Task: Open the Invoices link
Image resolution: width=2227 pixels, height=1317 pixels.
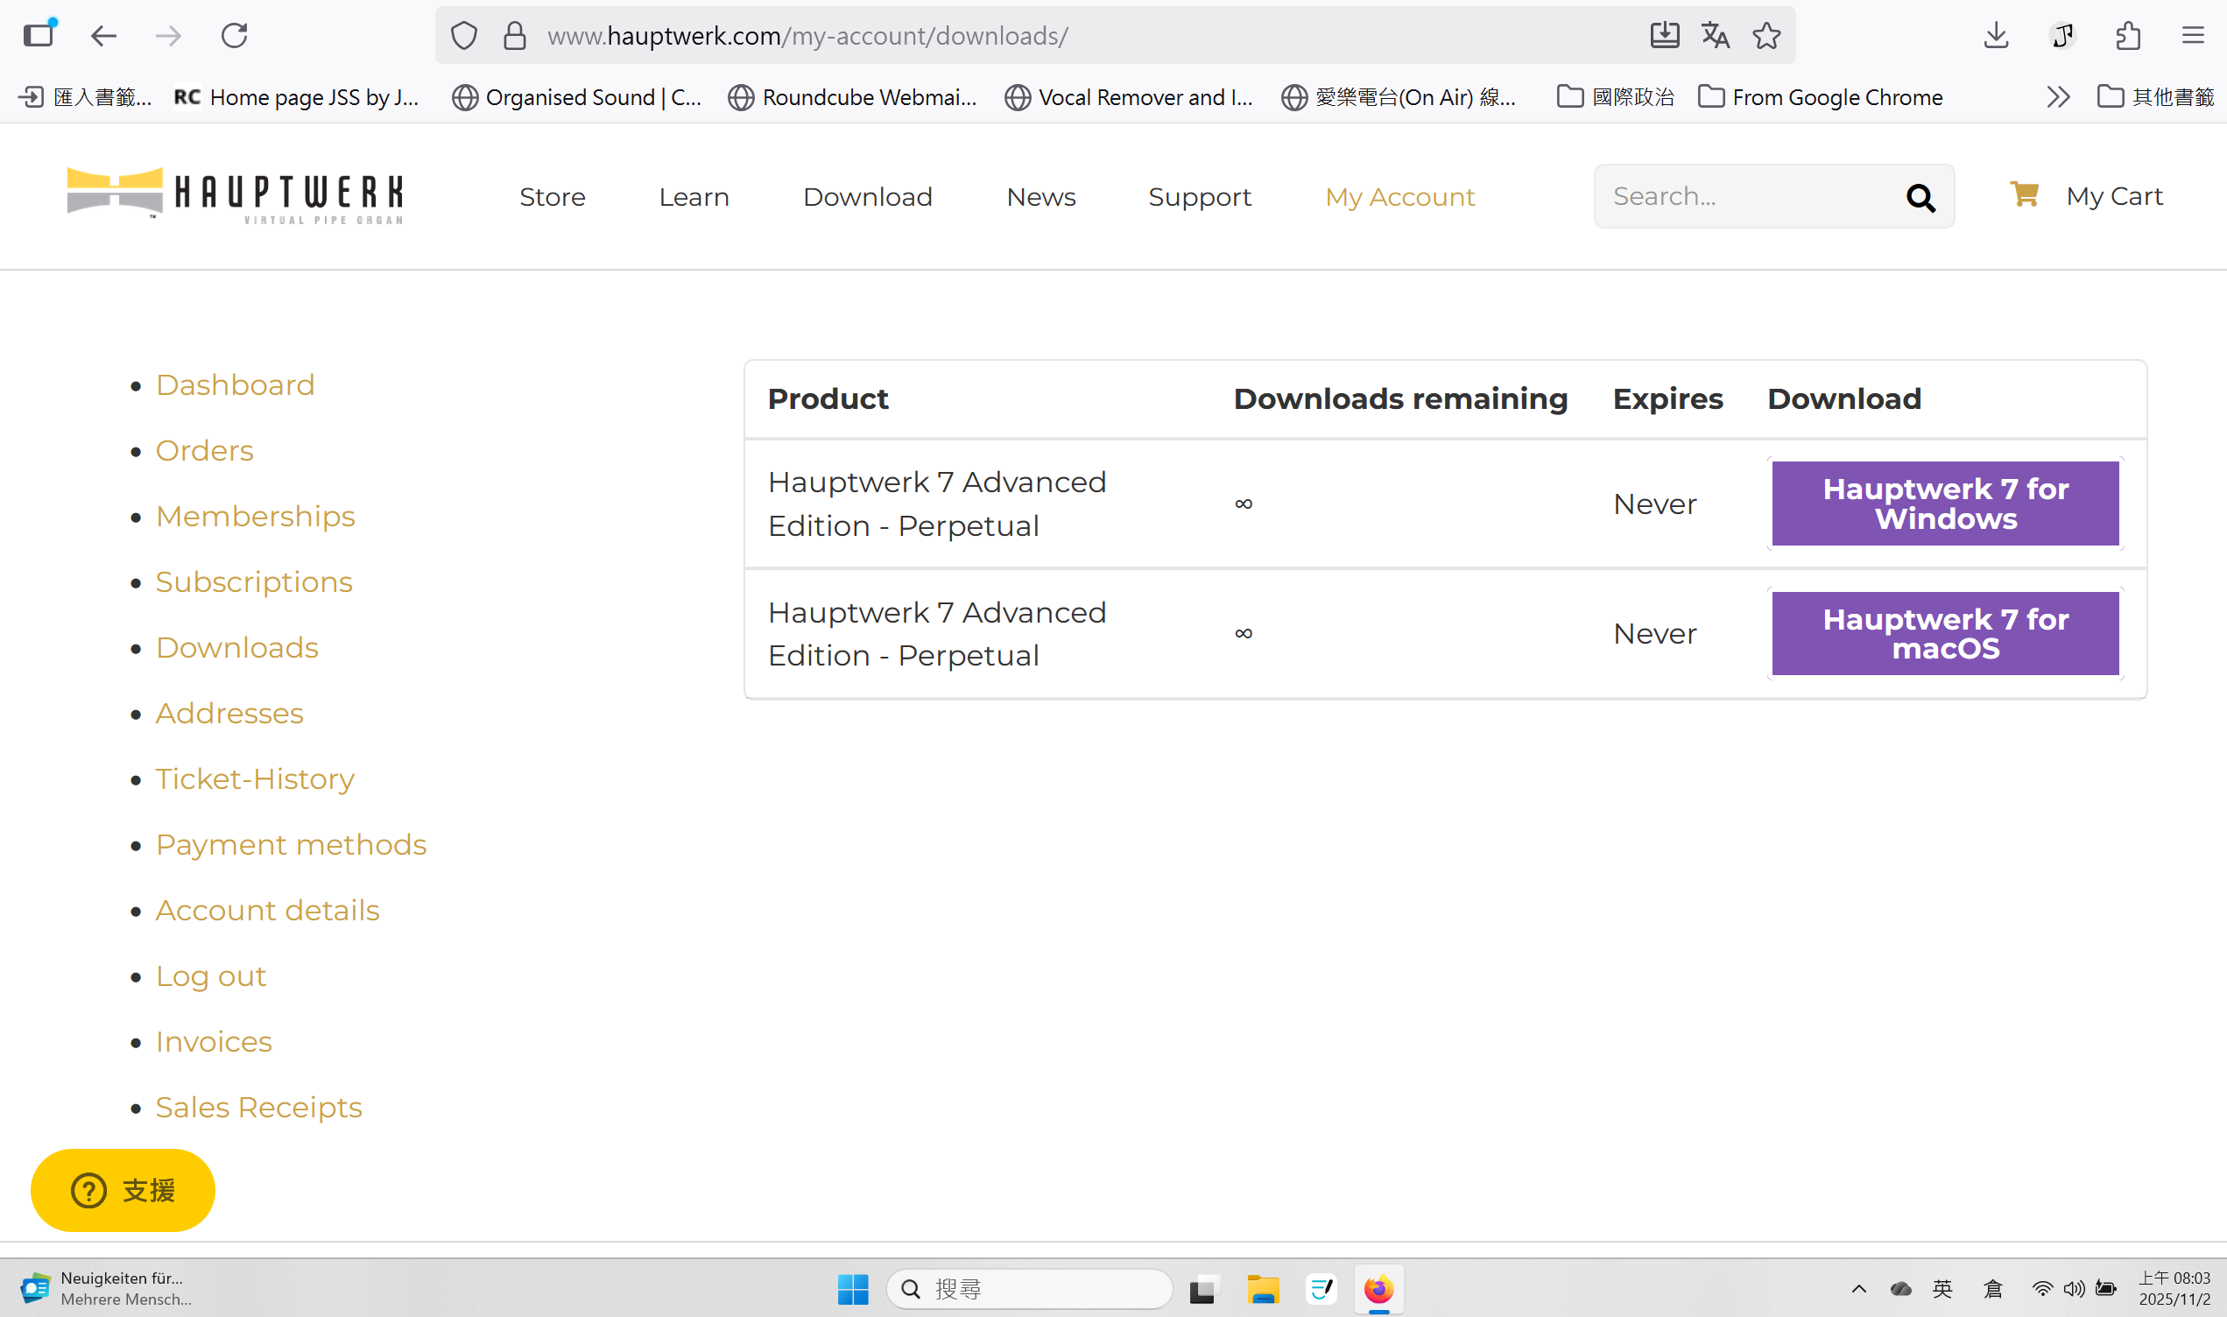Action: click(213, 1042)
